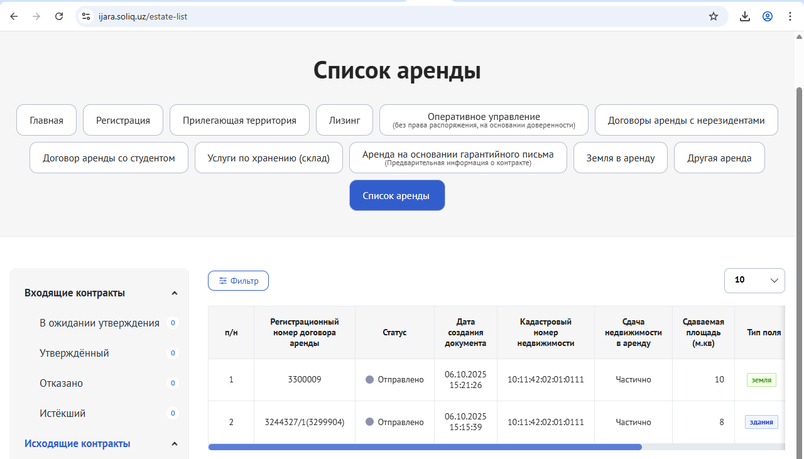Viewport: 804px width, 459px height.
Task: Select Другая аренда button
Action: point(719,158)
